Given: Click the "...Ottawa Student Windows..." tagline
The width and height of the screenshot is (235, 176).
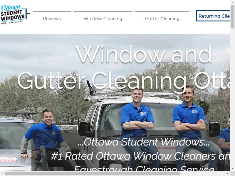Looking at the screenshot, I should click(144, 142).
